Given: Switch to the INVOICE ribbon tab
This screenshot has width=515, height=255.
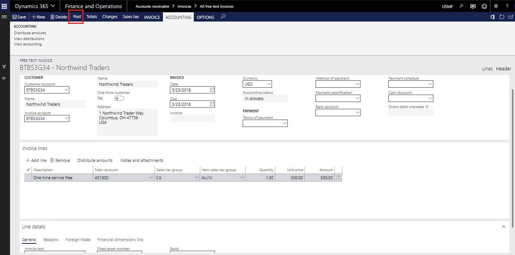Looking at the screenshot, I should pyautogui.click(x=152, y=17).
